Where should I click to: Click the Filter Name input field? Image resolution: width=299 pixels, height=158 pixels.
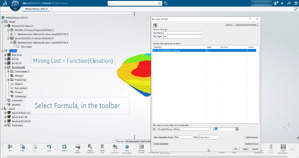click(182, 33)
